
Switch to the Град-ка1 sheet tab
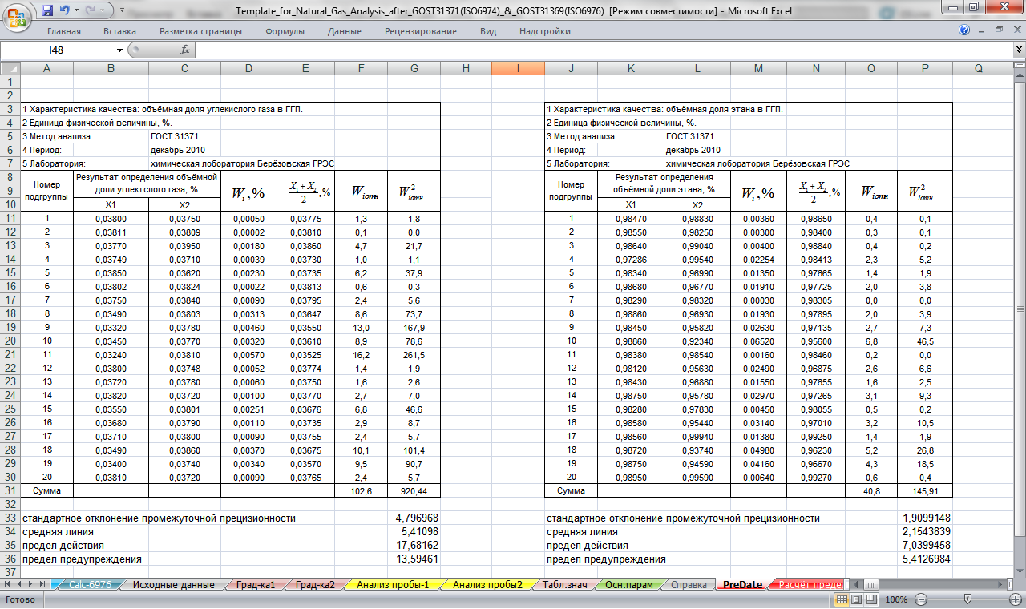[255, 585]
